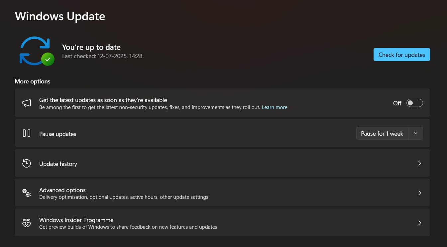Click the Off label beside the toggle

click(397, 103)
